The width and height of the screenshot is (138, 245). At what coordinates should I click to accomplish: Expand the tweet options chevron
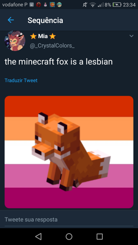(x=131, y=36)
